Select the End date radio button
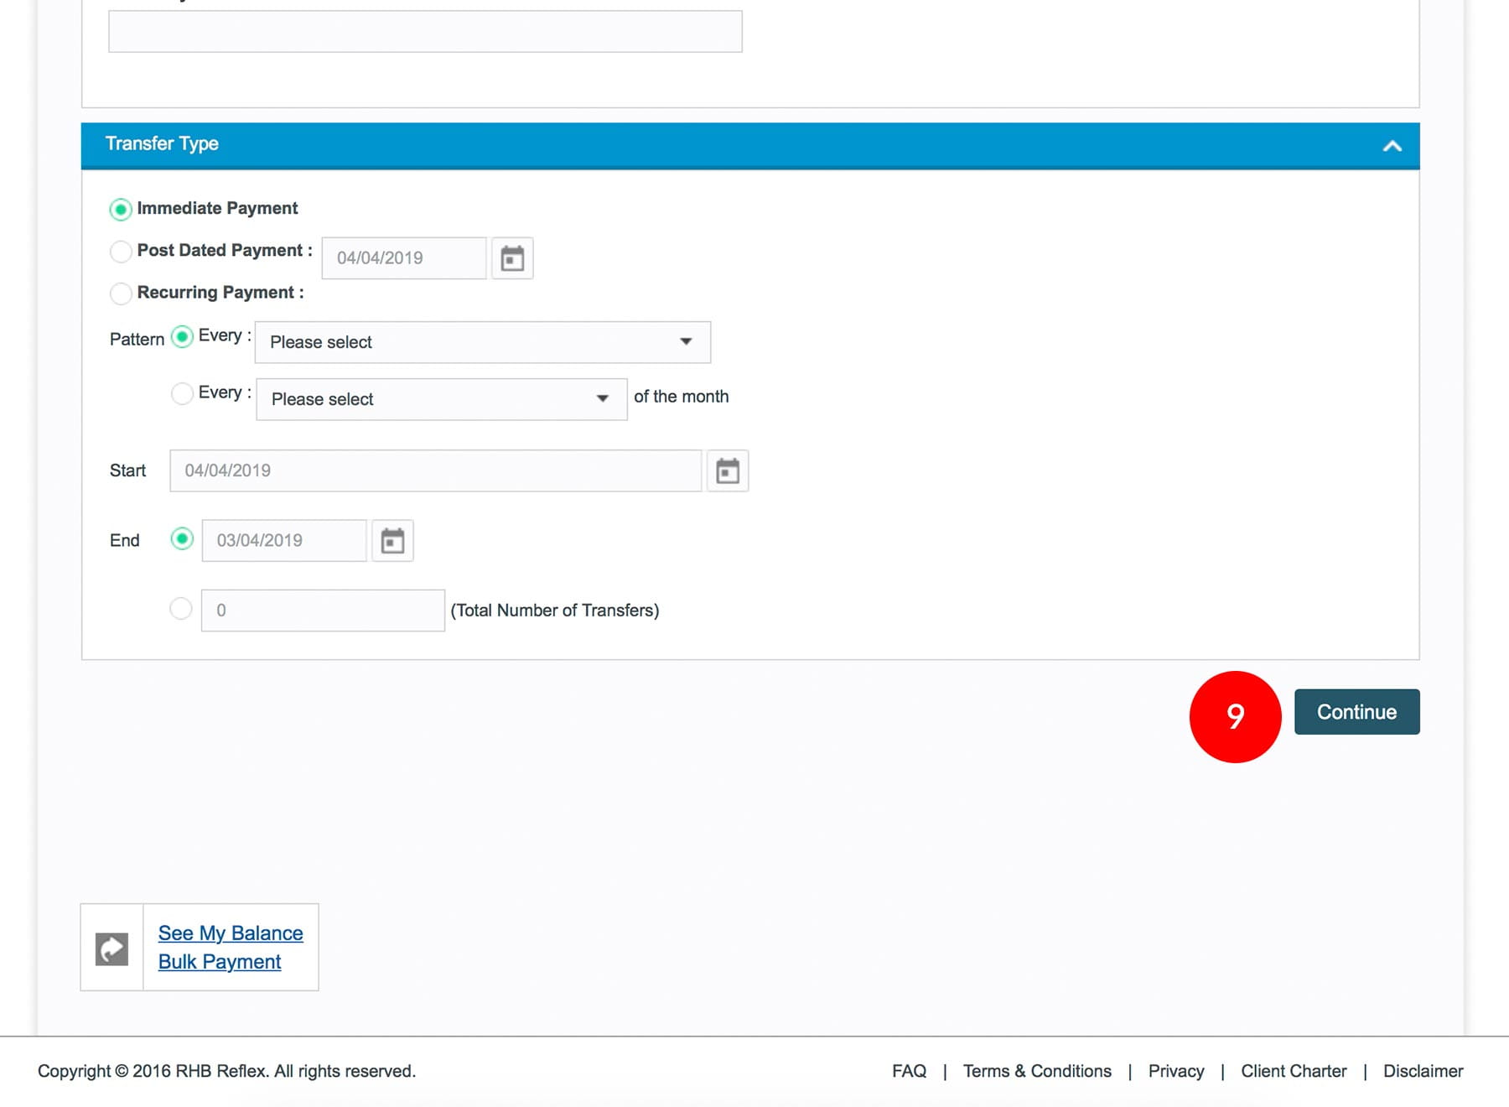Viewport: 1509px width, 1107px height. [x=182, y=539]
